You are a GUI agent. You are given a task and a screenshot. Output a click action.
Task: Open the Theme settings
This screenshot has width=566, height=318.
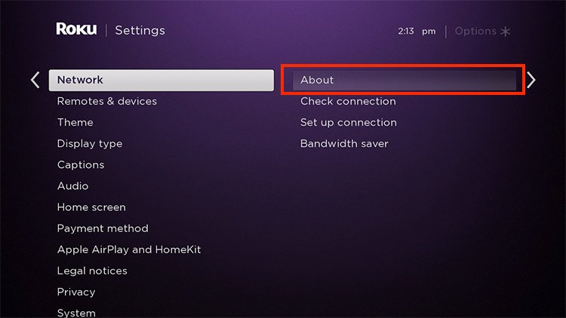pyautogui.click(x=75, y=123)
